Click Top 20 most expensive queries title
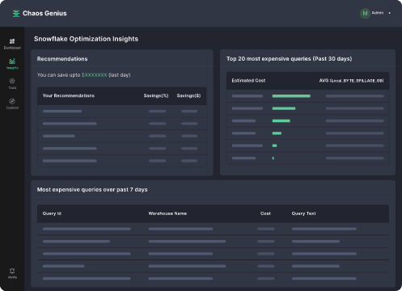This screenshot has height=291, width=402. point(289,59)
